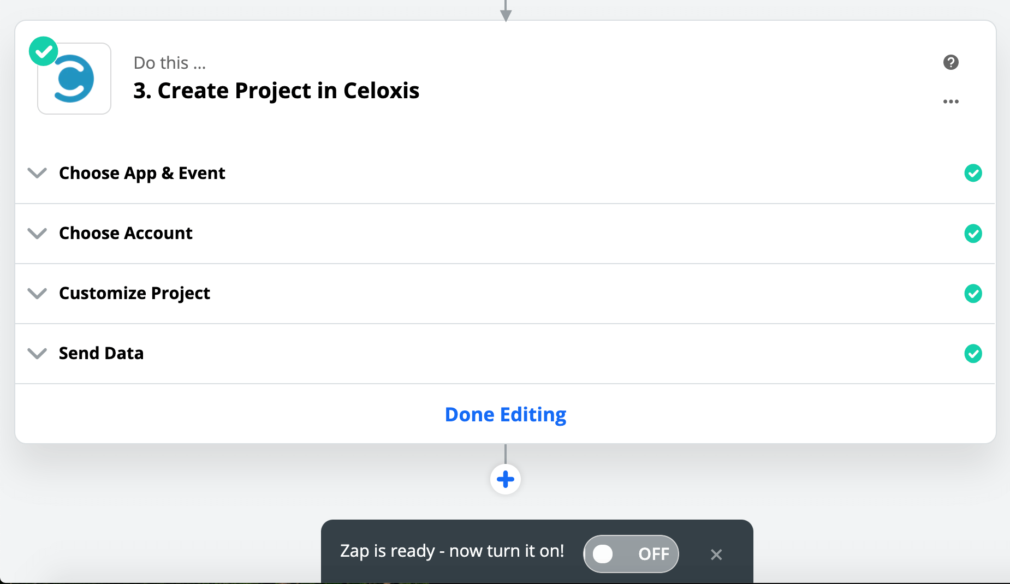
Task: Click the green checkmark for Send Data
Action: [x=973, y=354]
